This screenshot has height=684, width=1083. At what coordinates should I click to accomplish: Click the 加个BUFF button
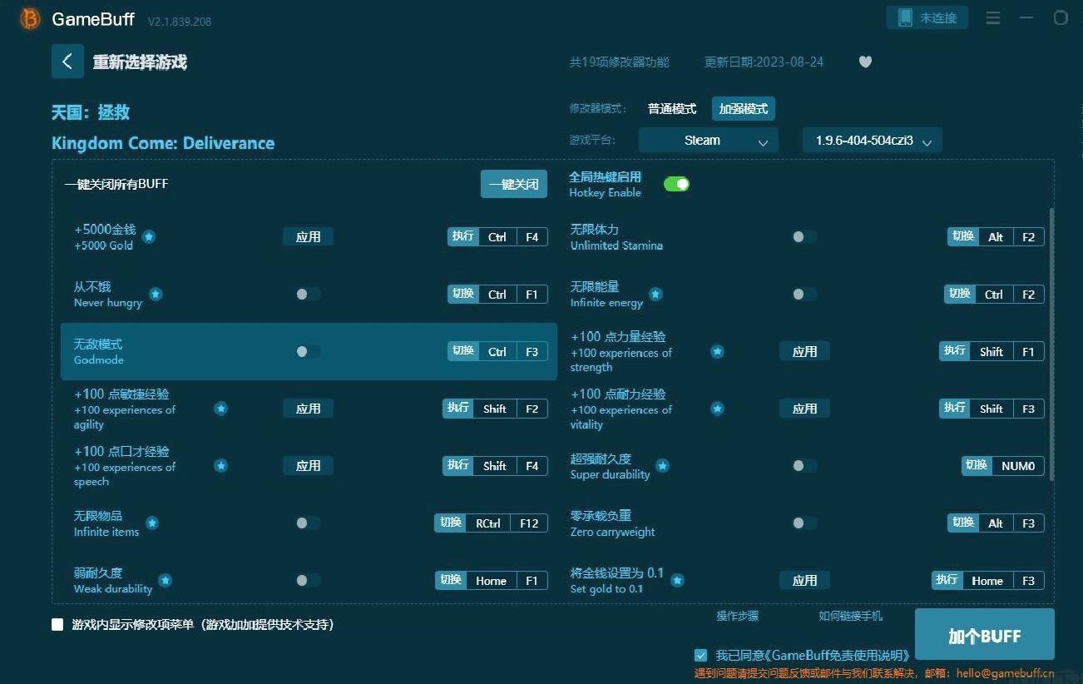coord(984,636)
